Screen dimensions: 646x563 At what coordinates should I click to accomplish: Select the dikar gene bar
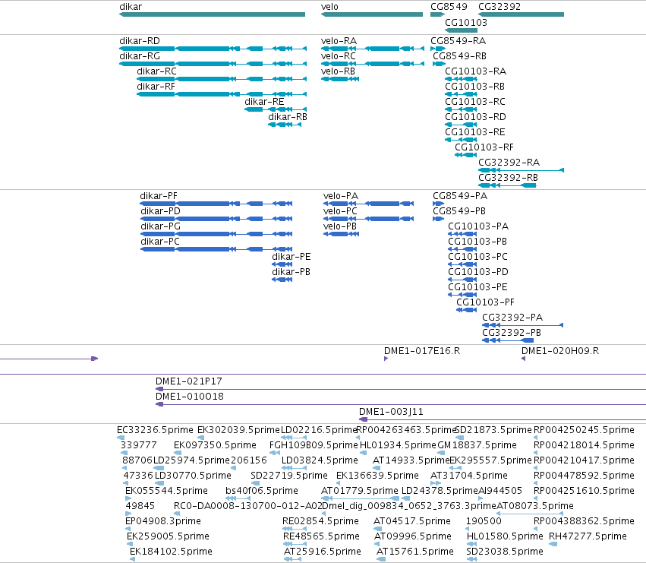pyautogui.click(x=213, y=14)
